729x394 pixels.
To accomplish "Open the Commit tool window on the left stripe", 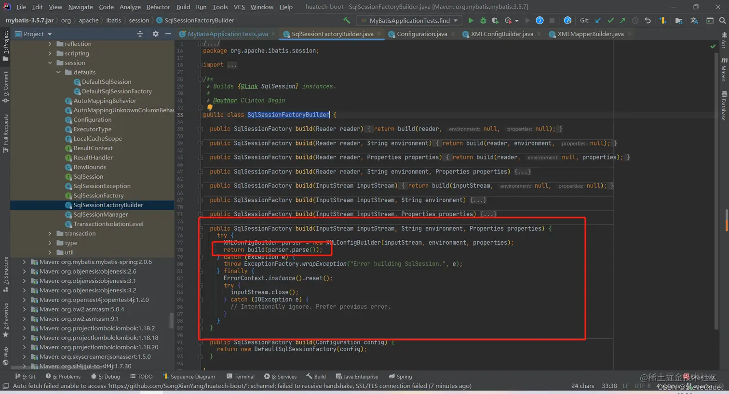I will pyautogui.click(x=6, y=87).
